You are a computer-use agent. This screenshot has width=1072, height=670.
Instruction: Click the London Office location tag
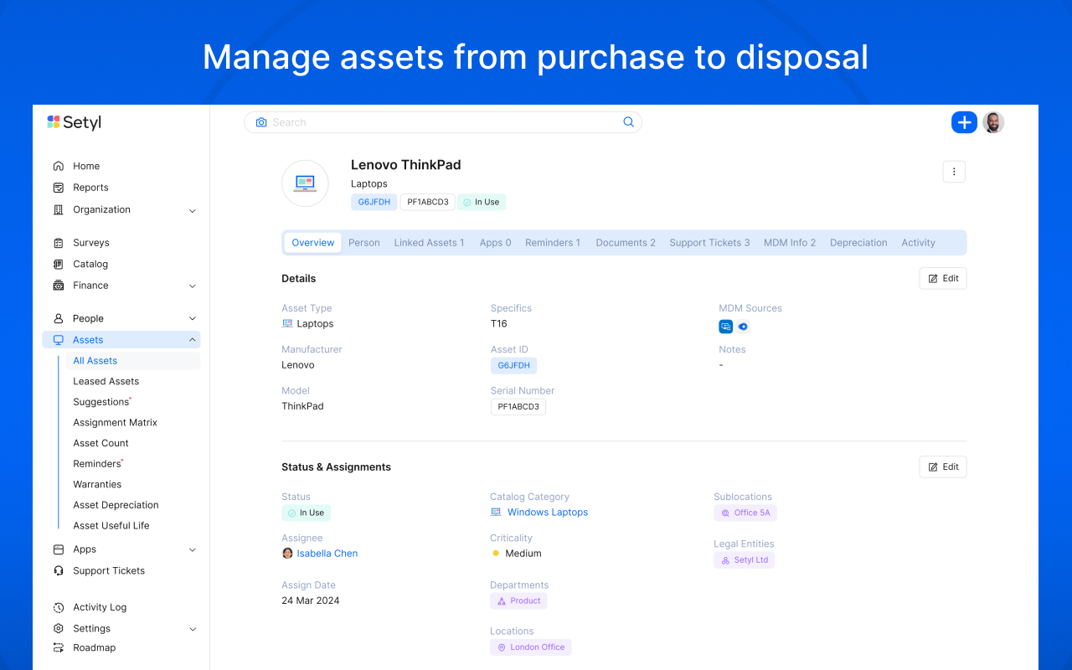pos(530,647)
